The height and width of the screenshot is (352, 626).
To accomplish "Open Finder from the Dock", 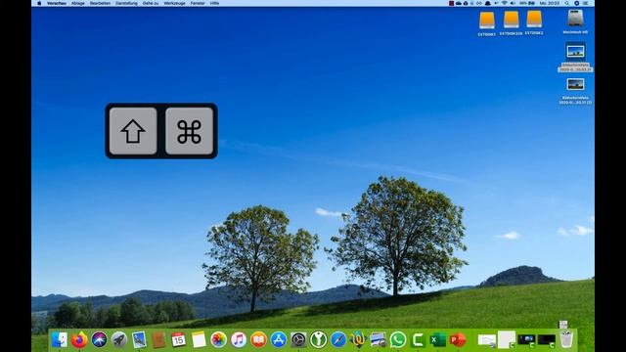I will (x=60, y=339).
